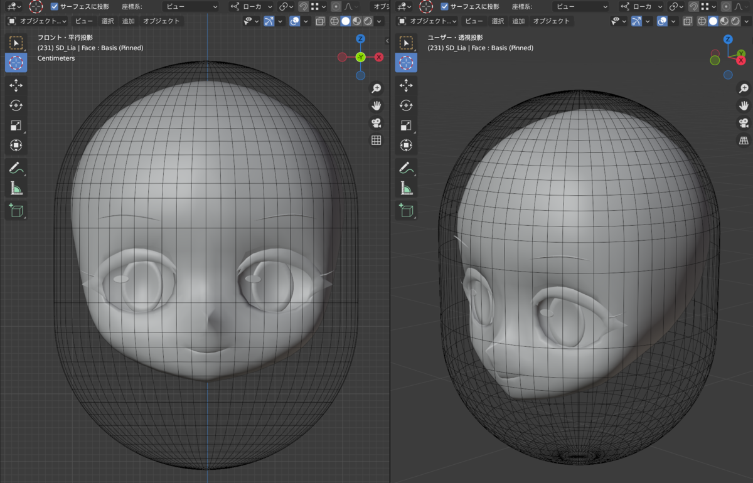Switch left viewport to wireframe shading
The width and height of the screenshot is (753, 483).
pyautogui.click(x=334, y=21)
